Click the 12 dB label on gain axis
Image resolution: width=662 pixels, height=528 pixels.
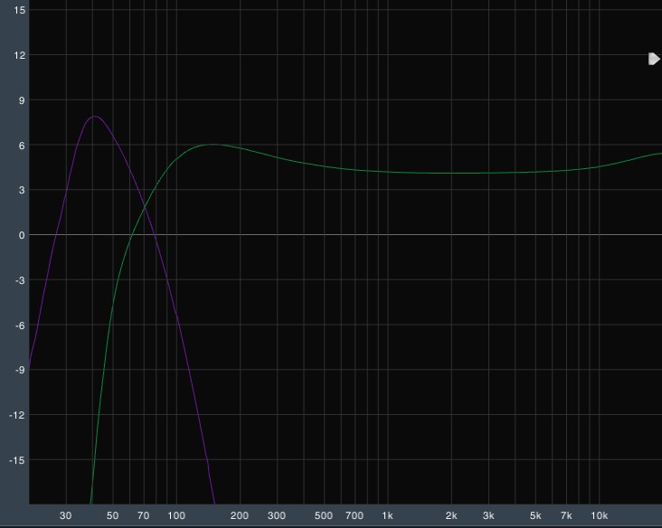20,55
